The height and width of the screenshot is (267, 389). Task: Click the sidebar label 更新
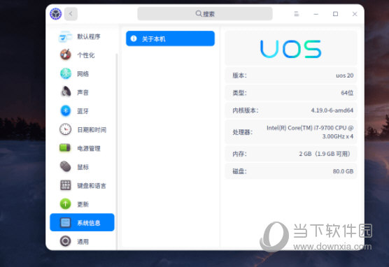tap(83, 204)
